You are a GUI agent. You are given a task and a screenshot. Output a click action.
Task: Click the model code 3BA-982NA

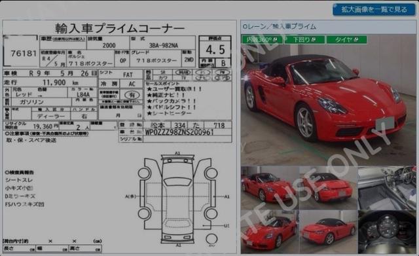163,45
